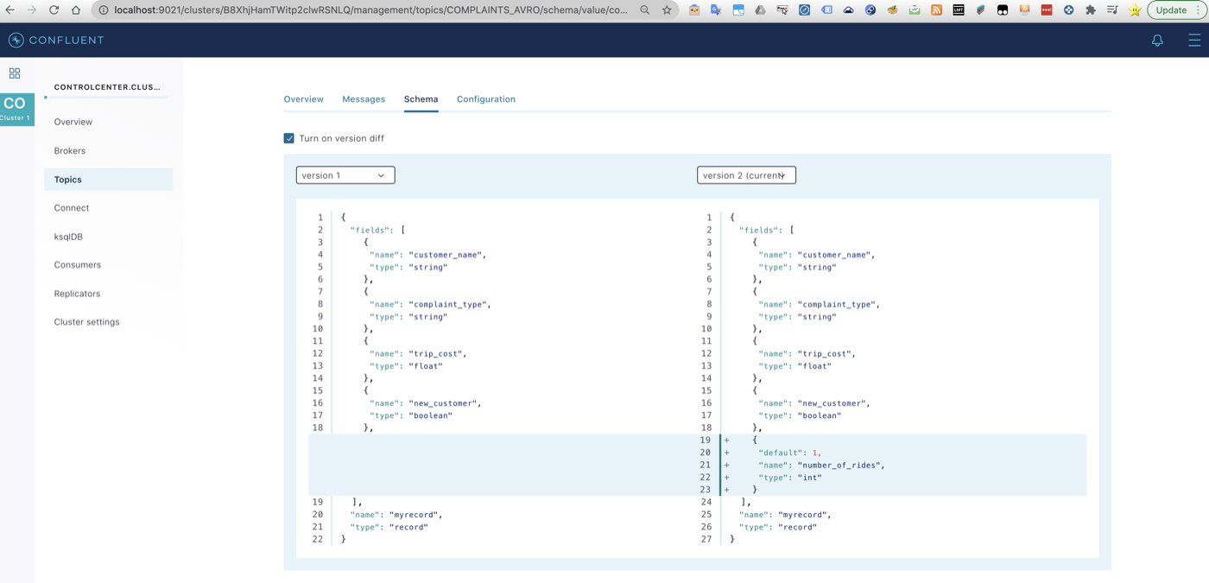Switch to the Messages tab
The width and height of the screenshot is (1209, 583).
point(364,99)
